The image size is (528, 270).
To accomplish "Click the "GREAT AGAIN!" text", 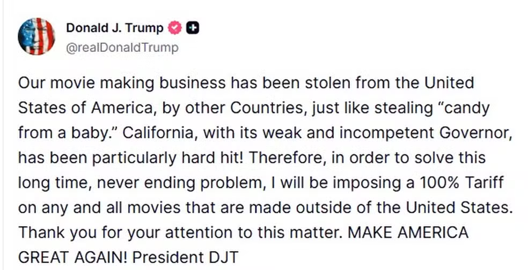I will [x=72, y=257].
